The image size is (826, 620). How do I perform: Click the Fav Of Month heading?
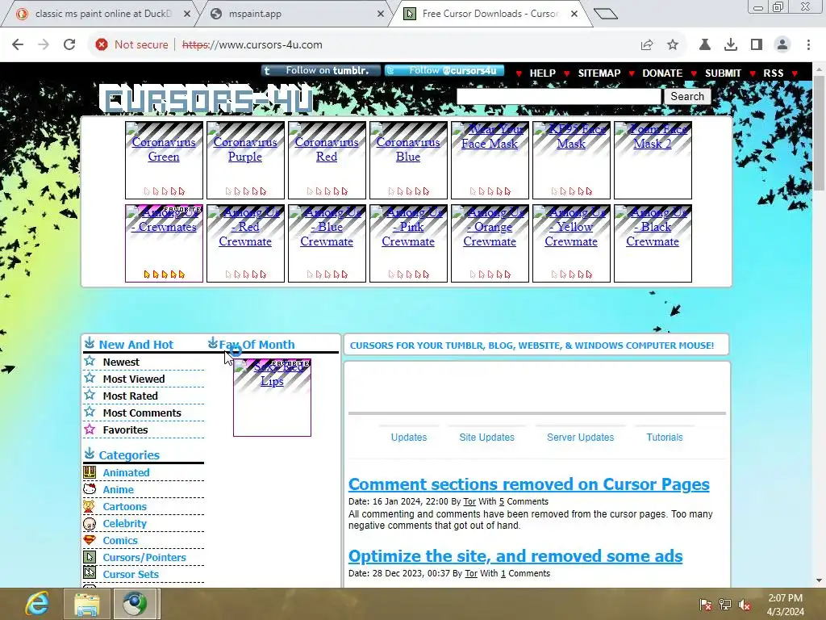(257, 344)
